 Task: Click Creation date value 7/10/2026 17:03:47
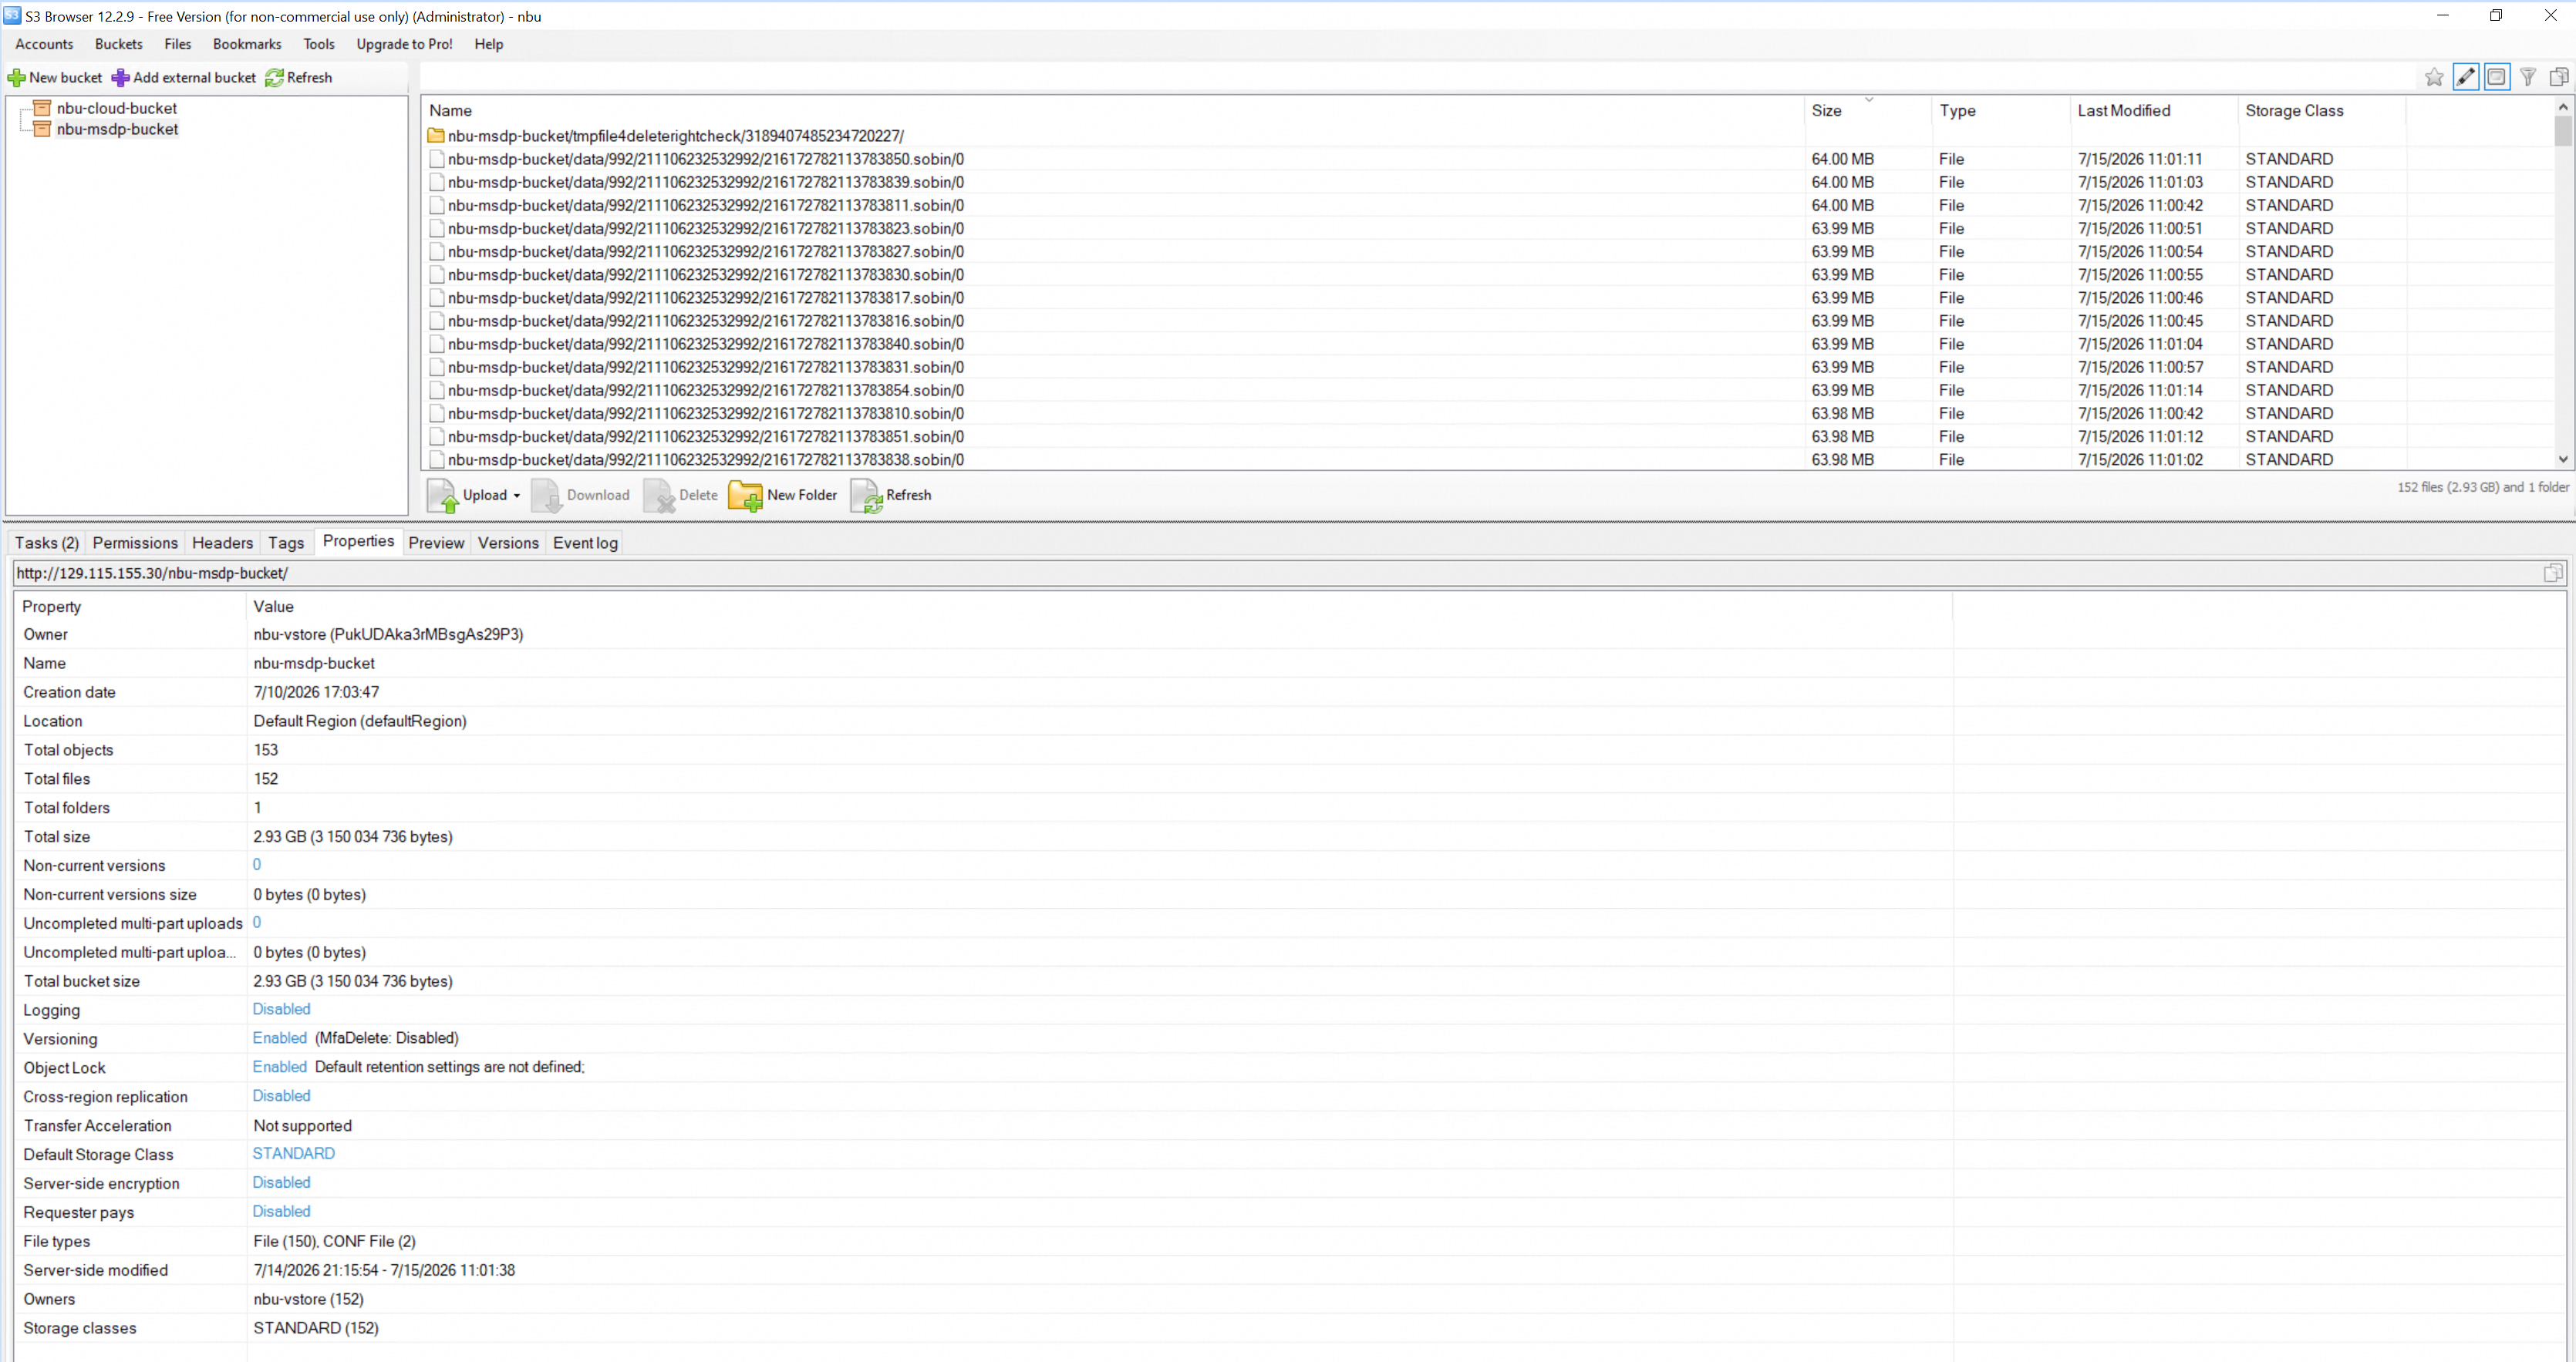pos(316,692)
